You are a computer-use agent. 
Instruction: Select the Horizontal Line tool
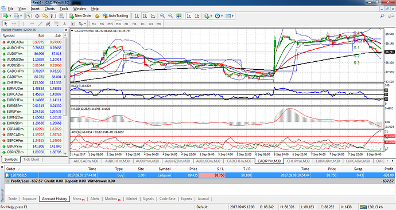(32, 24)
